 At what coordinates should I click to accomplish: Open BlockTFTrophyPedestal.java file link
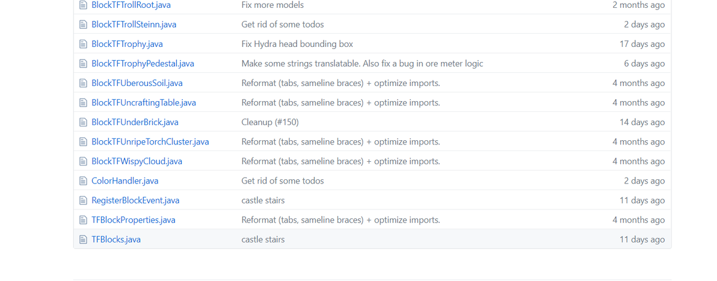143,64
